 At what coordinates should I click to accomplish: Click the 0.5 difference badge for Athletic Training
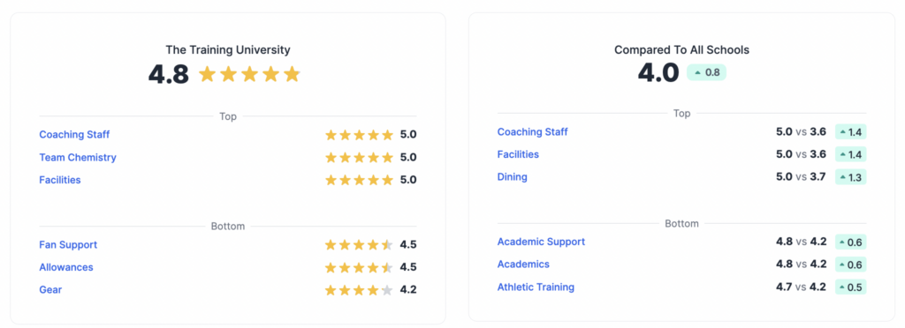[x=851, y=287]
